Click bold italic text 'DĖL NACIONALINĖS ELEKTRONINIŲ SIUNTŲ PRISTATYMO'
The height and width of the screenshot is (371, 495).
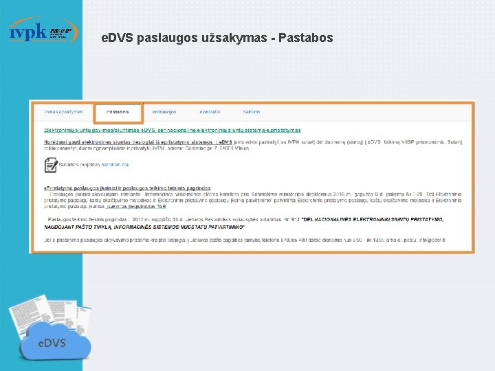(x=373, y=220)
